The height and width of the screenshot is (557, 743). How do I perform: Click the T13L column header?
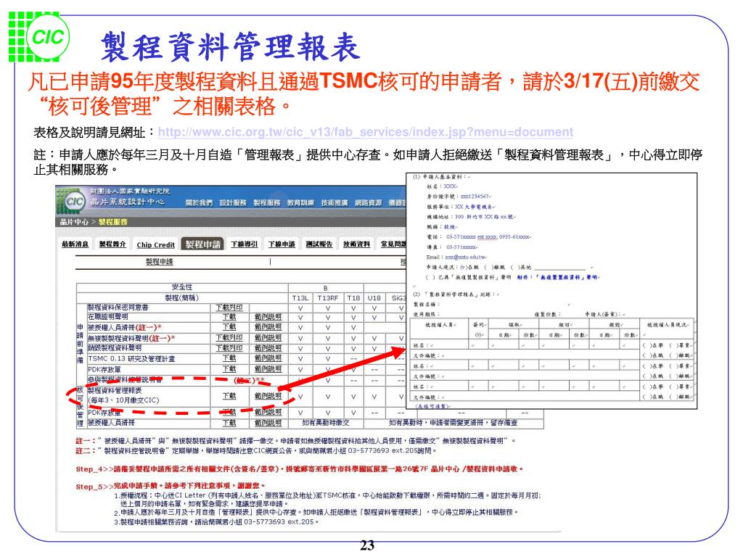point(300,298)
